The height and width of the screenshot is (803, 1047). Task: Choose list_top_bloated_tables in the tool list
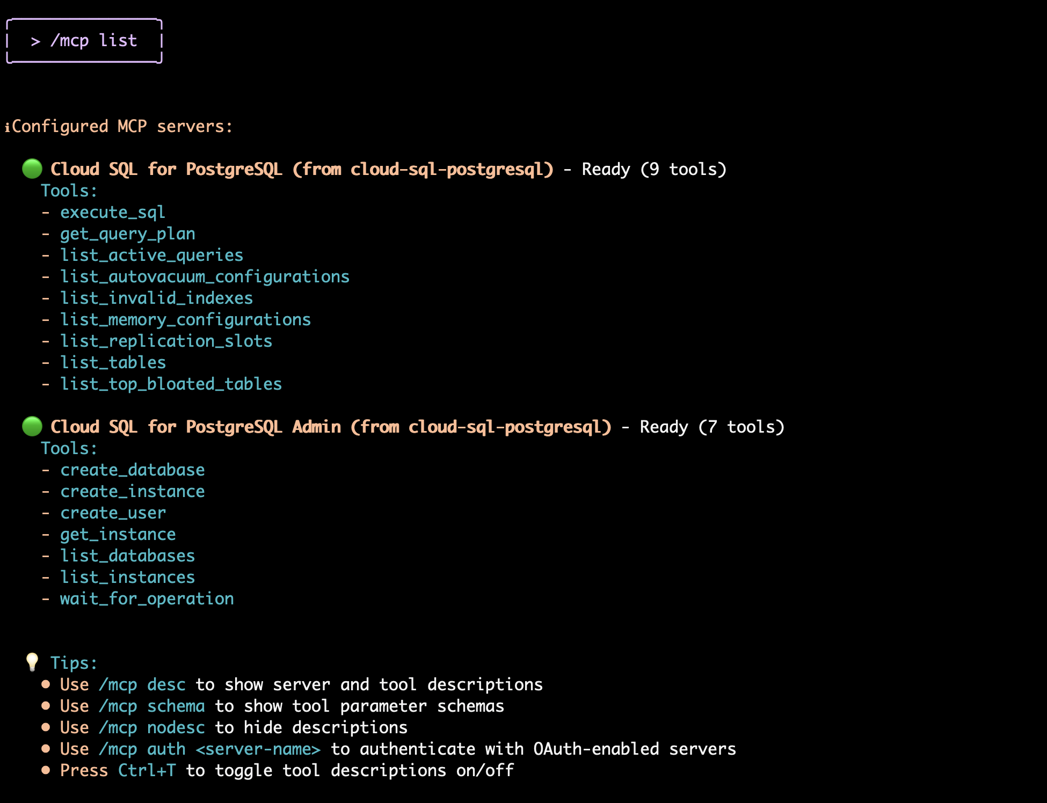click(171, 384)
